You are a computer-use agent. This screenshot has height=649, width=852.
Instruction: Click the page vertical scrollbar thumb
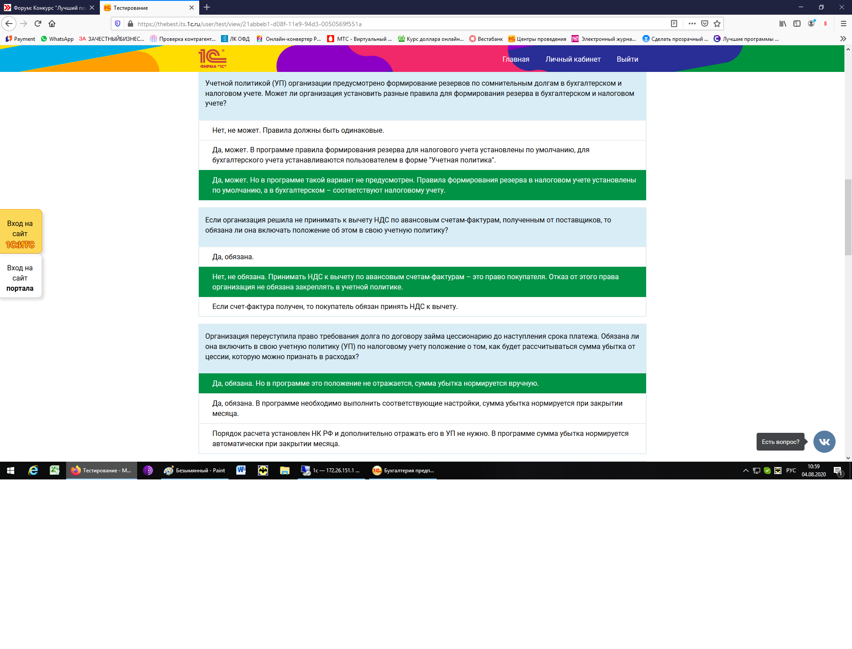[x=848, y=218]
